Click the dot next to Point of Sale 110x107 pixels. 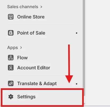pyautogui.click(x=77, y=33)
